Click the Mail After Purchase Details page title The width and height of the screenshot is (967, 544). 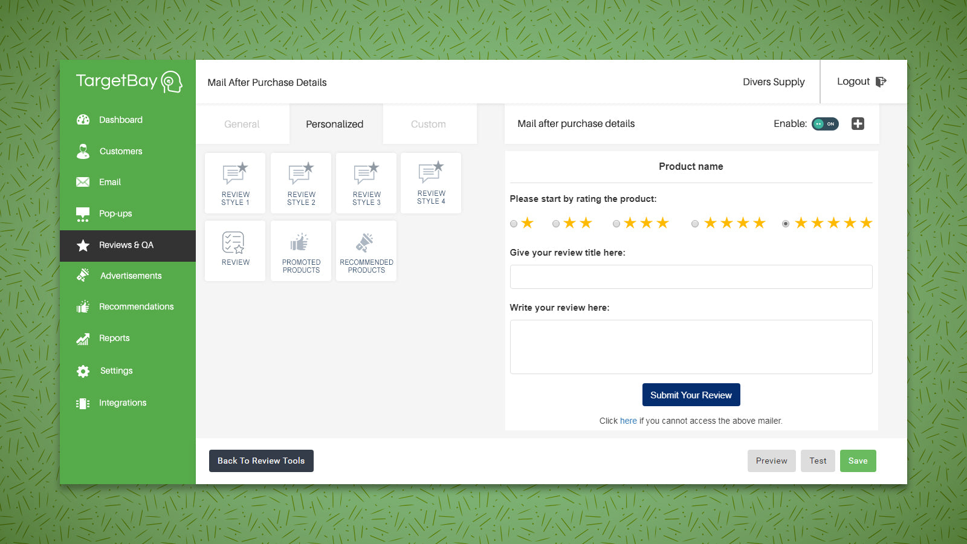[267, 82]
